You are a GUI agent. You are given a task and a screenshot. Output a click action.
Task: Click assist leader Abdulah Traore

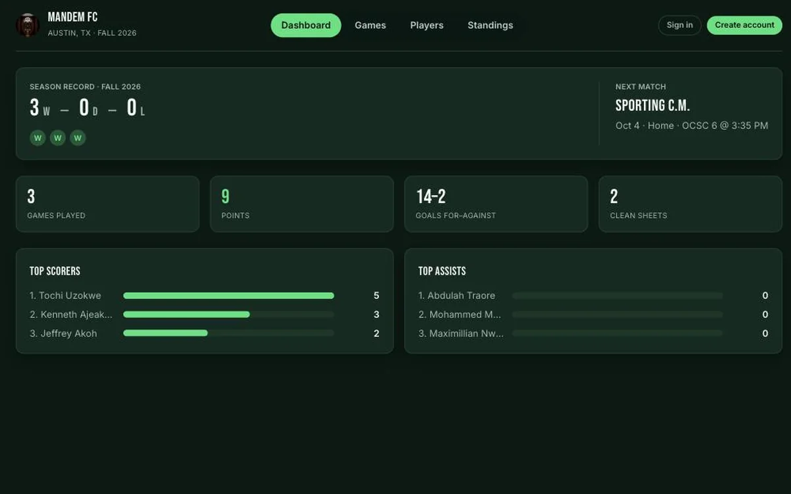click(x=457, y=296)
